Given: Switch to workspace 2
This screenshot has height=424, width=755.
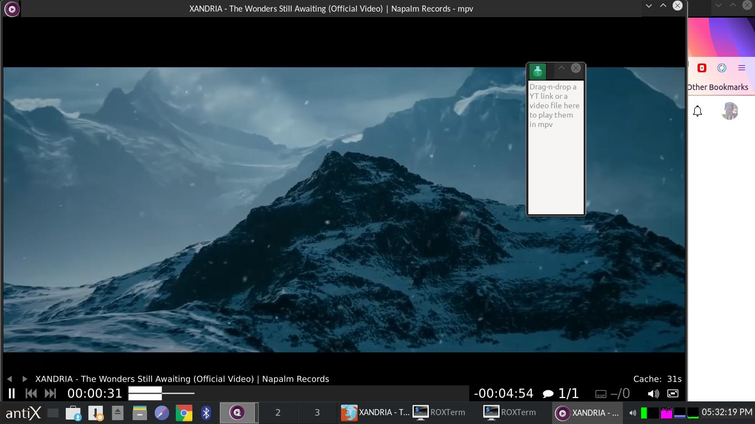Looking at the screenshot, I should (278, 412).
